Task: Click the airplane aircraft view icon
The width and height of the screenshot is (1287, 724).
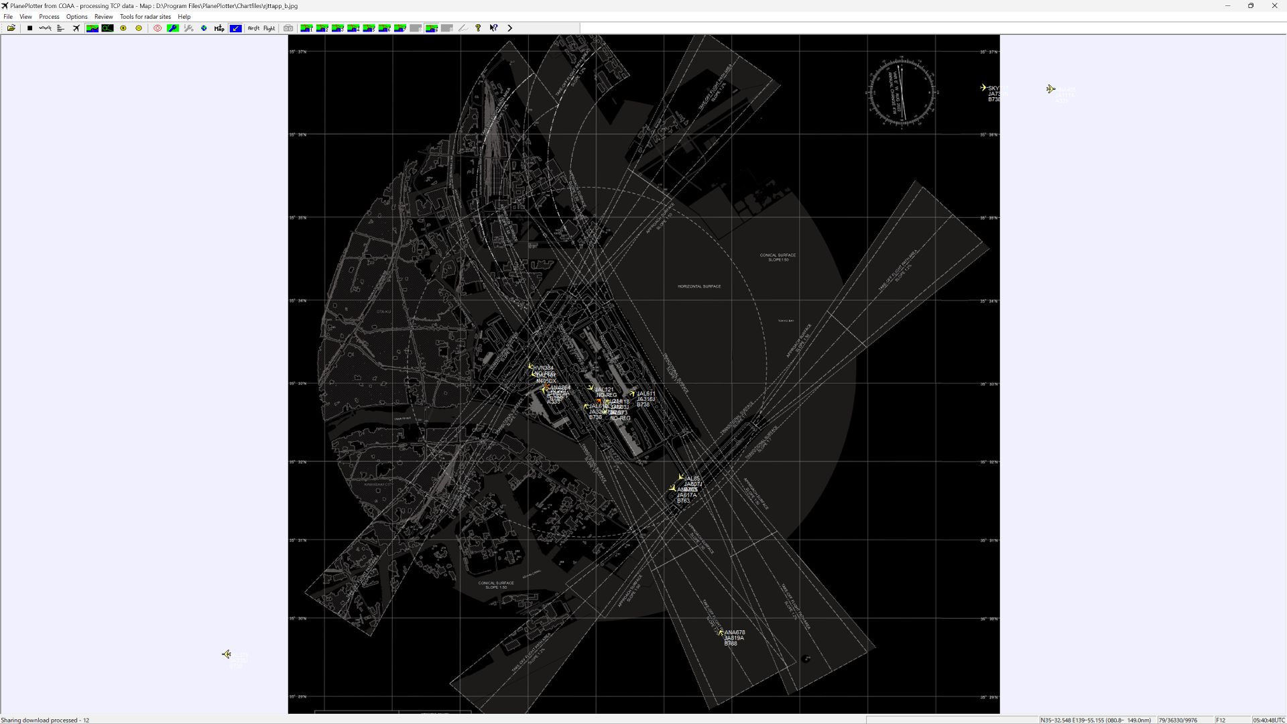Action: 76,28
